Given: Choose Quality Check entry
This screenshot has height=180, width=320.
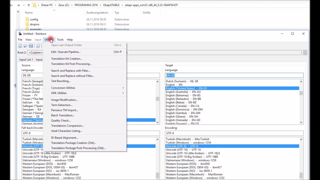Looking at the screenshot, I should click(x=85, y=120).
